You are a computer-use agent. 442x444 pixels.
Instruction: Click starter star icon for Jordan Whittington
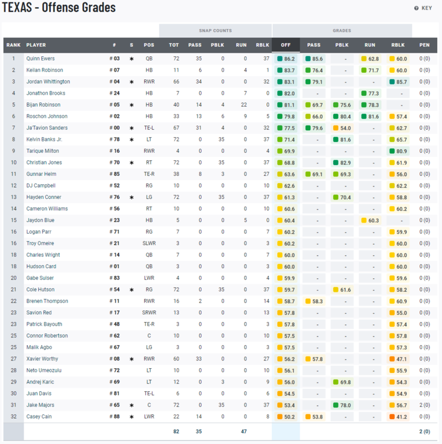click(132, 82)
